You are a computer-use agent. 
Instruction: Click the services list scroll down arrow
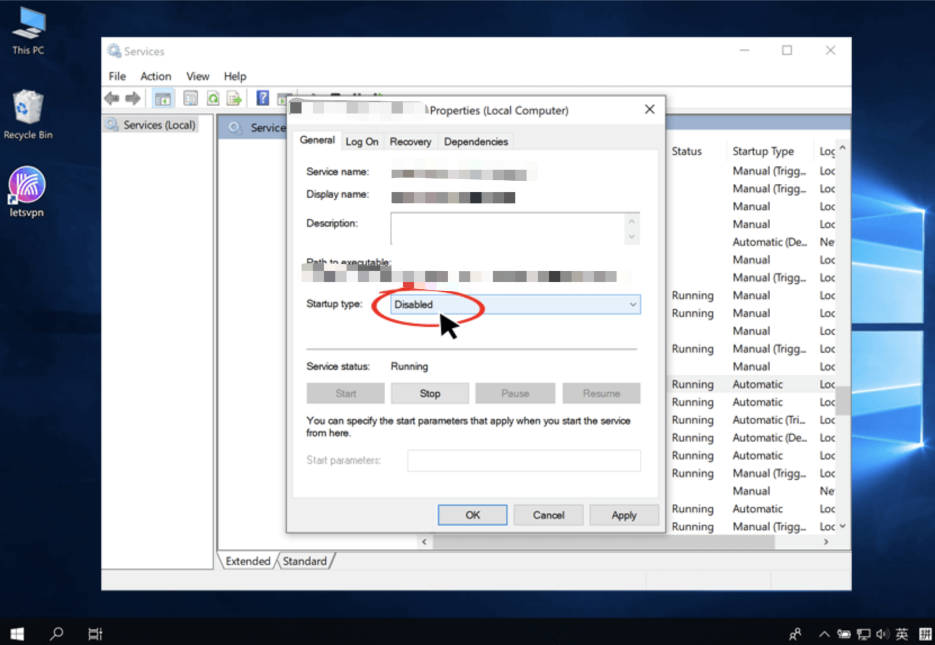(842, 526)
